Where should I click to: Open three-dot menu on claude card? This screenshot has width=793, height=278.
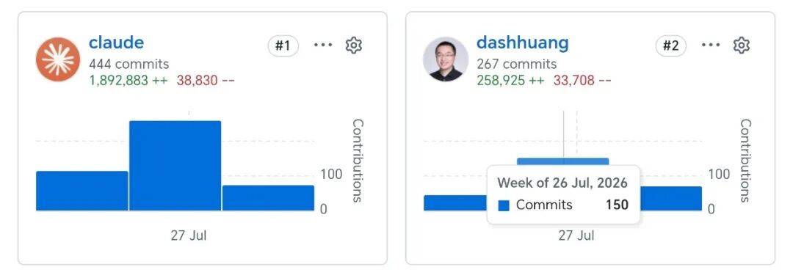point(323,45)
